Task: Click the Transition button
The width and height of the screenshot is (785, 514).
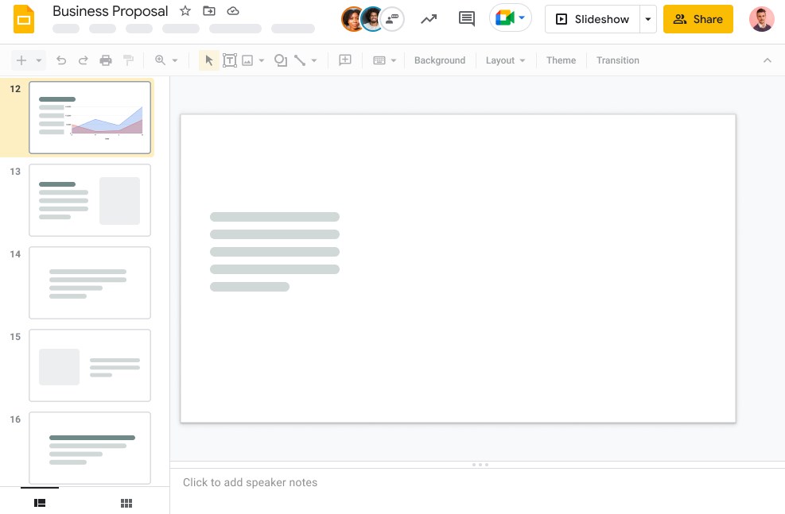Action: click(618, 60)
